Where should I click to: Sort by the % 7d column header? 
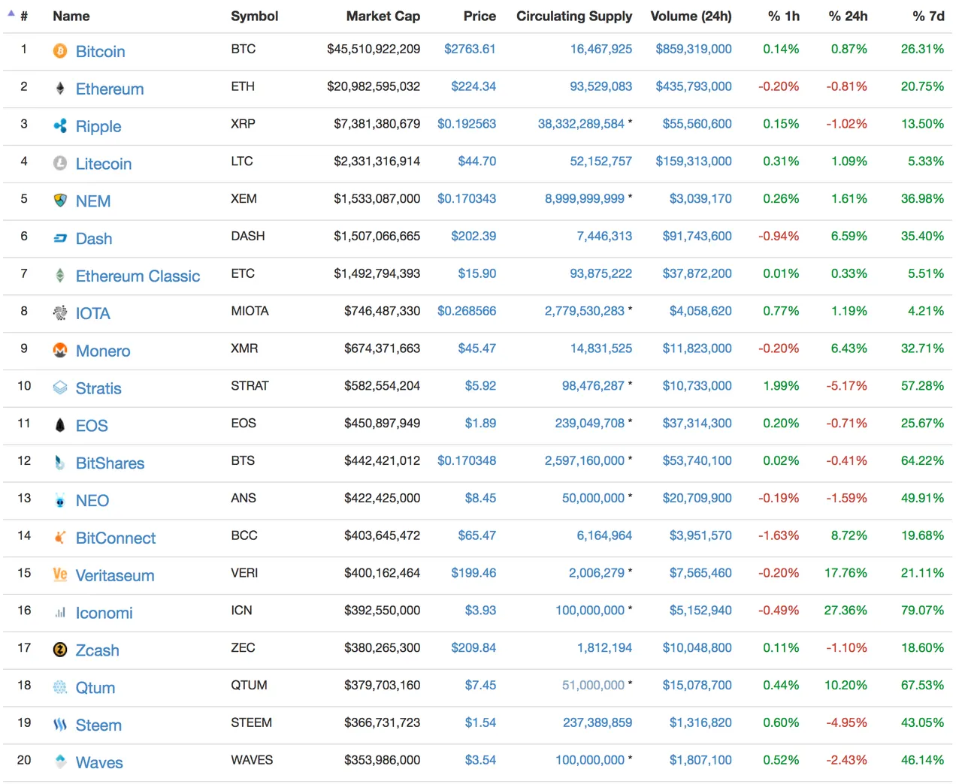(928, 16)
